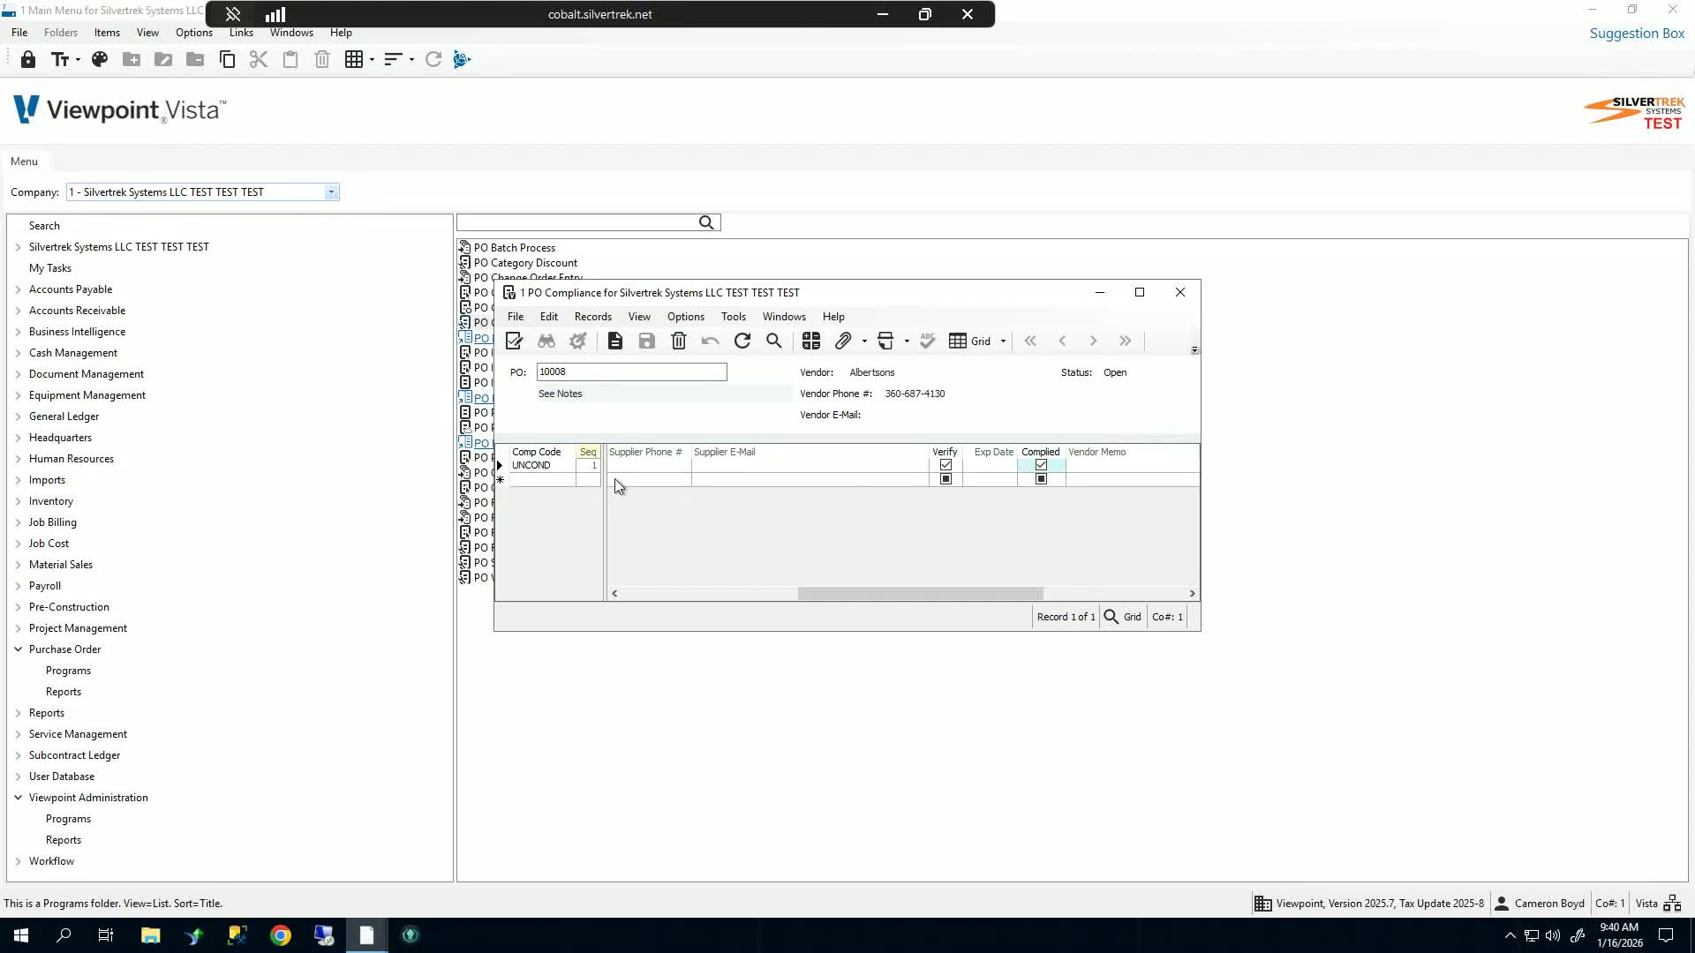Click the trash delete record icon in PO Compliance
This screenshot has width=1695, height=953.
coord(678,341)
